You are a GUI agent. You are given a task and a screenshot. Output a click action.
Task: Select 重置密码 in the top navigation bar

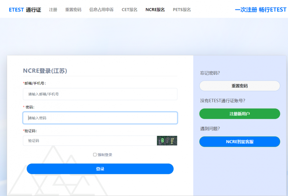pyautogui.click(x=73, y=10)
